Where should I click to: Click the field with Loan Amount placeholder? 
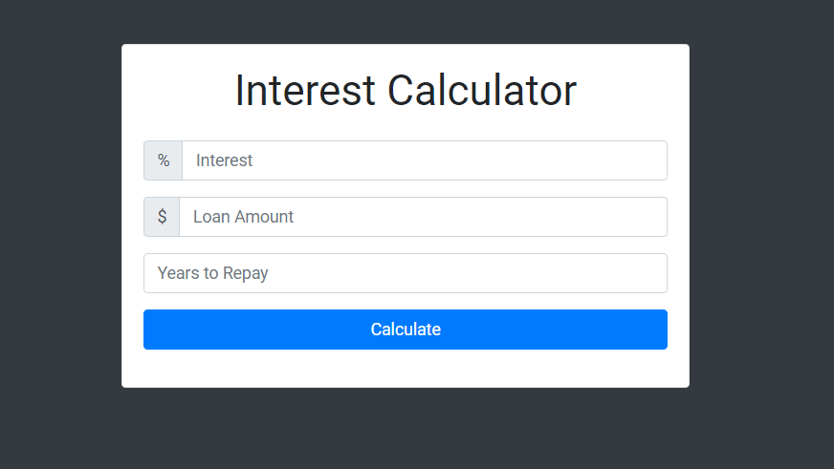coord(423,217)
